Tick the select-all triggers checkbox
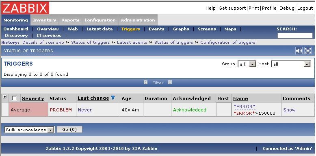 tap(14, 98)
